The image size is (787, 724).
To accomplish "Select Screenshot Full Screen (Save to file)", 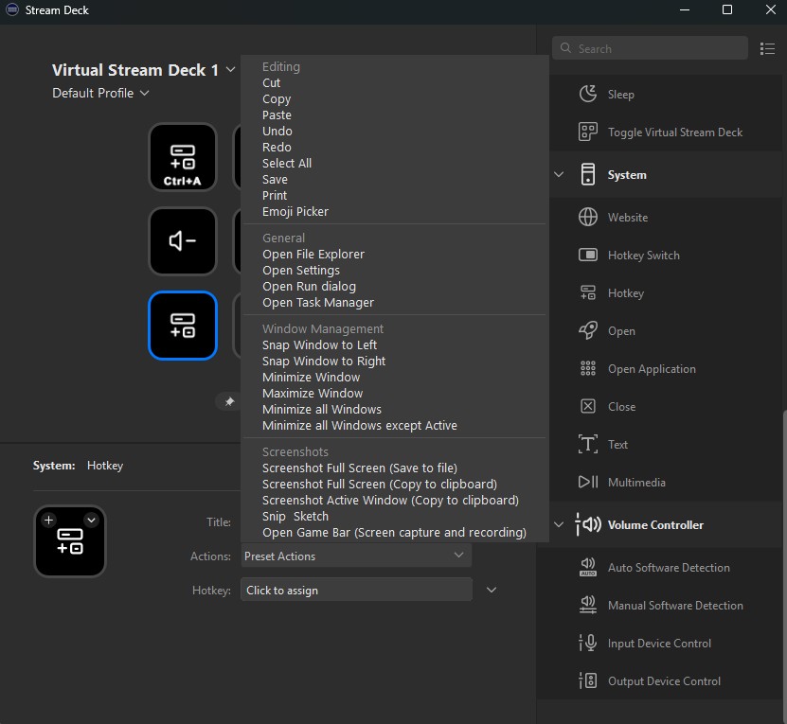I will click(360, 468).
